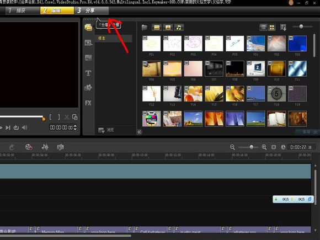Click the preview timecode 00:00:00:00 field

[61, 127]
